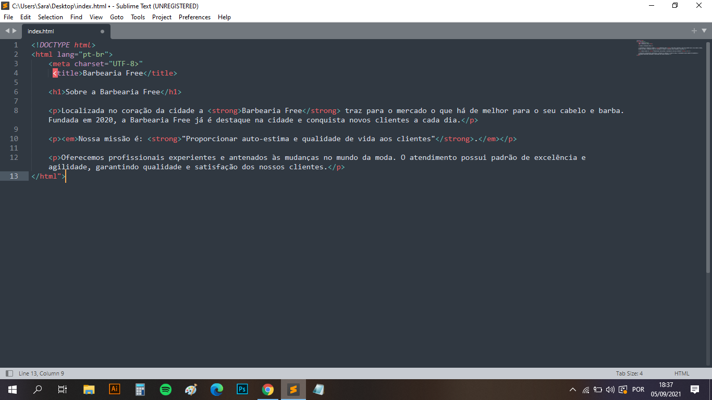Click Line 13, Column 9 status text

click(x=41, y=373)
